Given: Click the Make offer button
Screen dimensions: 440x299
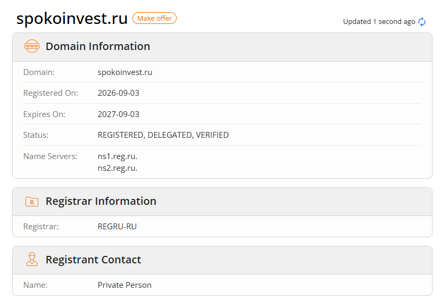Looking at the screenshot, I should 154,18.
